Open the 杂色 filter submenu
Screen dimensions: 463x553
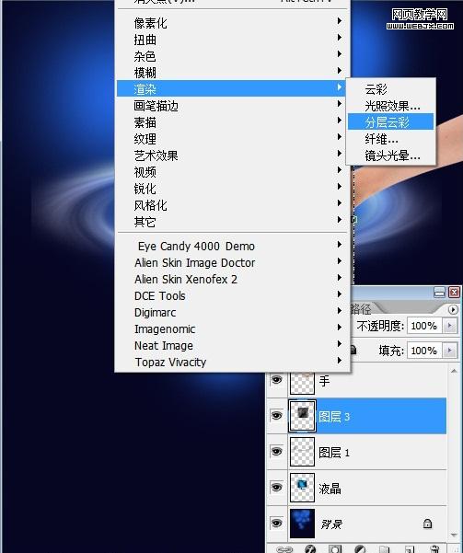pyautogui.click(x=233, y=56)
